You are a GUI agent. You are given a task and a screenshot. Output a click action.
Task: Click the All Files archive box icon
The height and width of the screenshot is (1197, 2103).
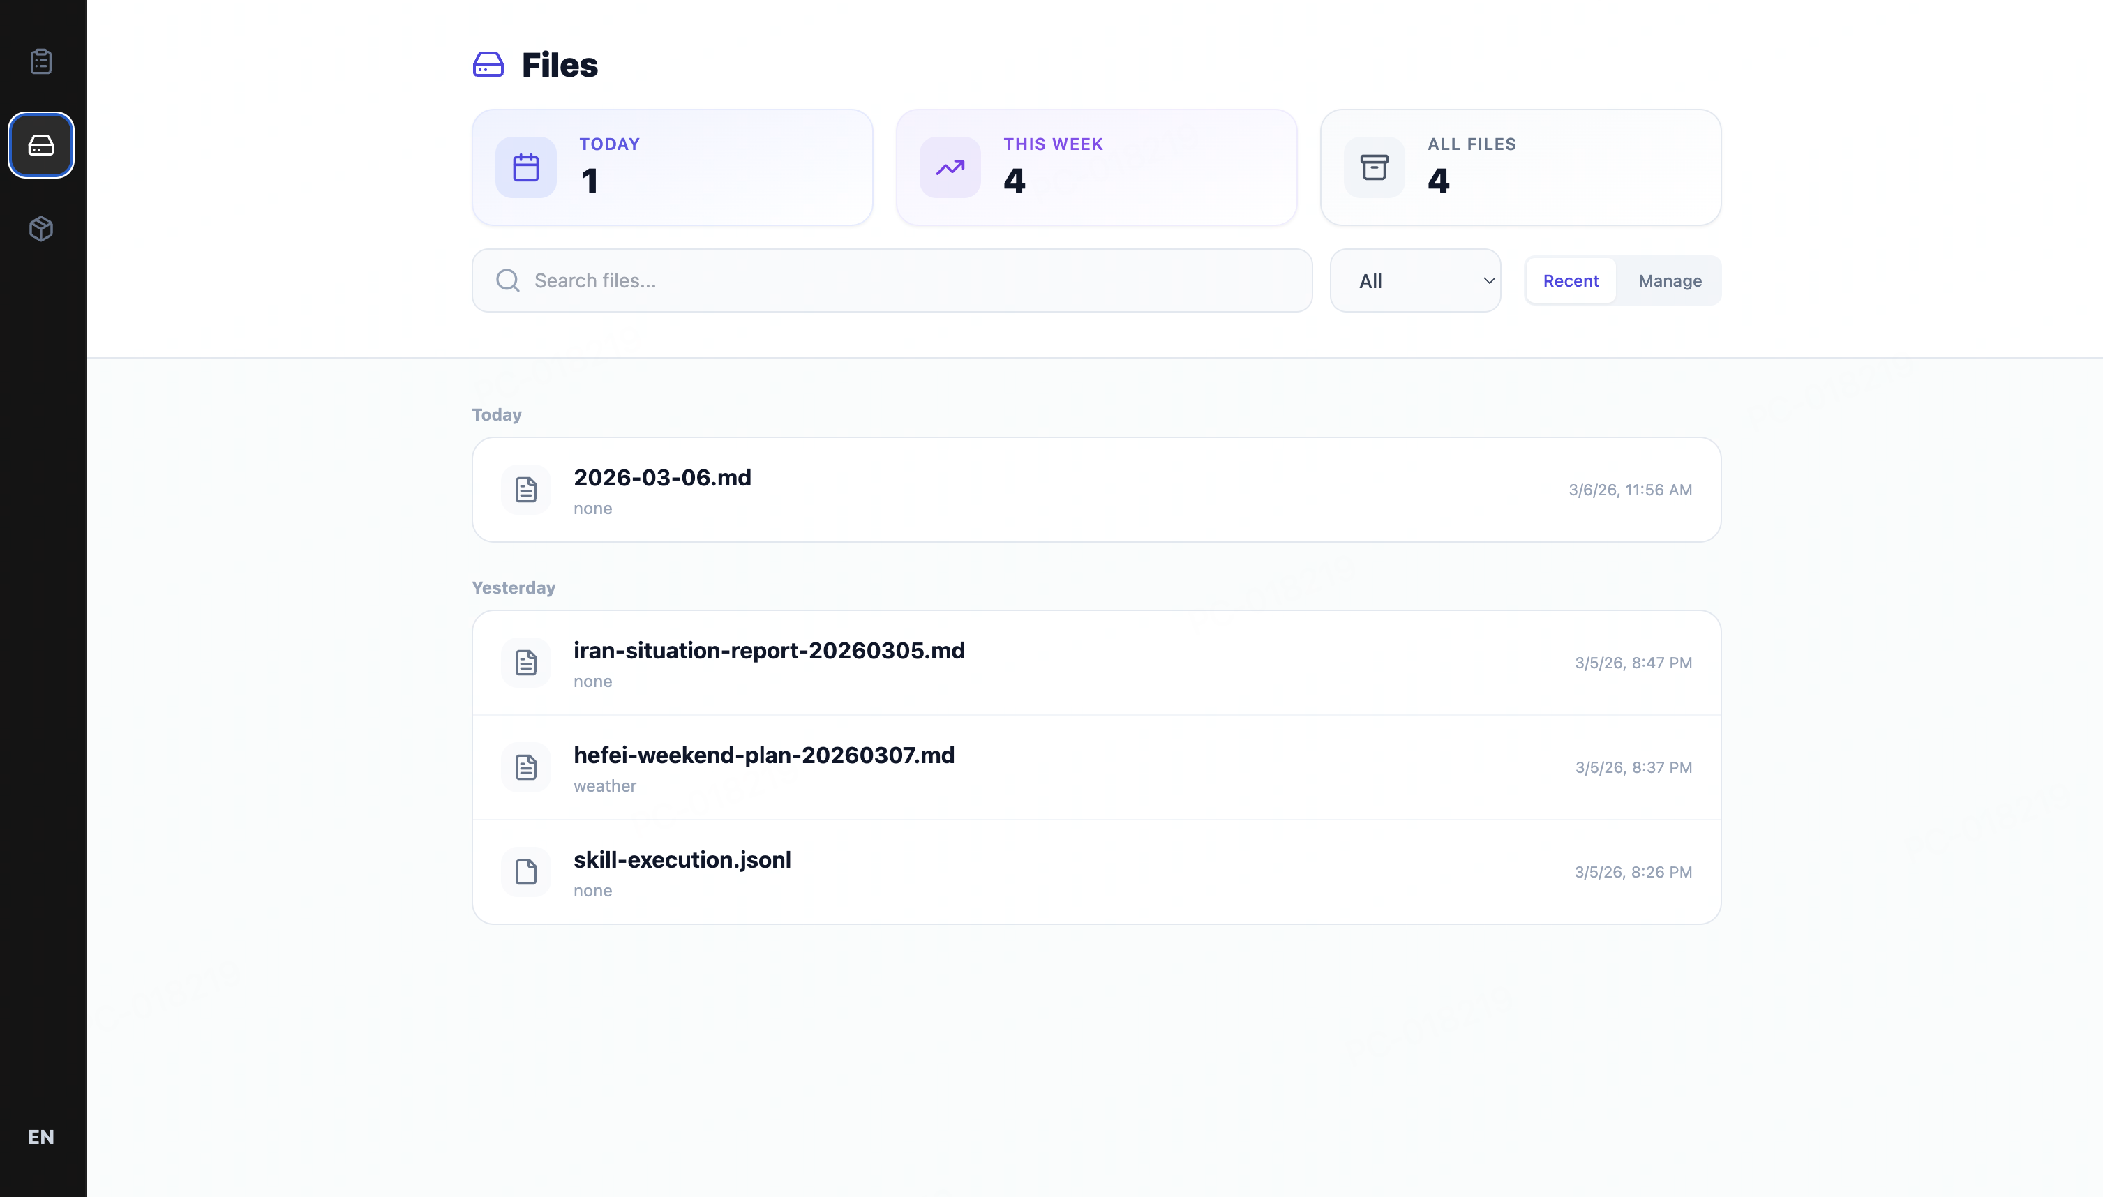tap(1374, 167)
